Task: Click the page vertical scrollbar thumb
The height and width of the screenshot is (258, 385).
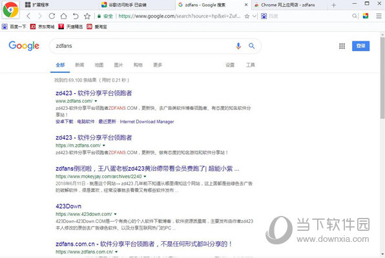Action: click(x=382, y=78)
